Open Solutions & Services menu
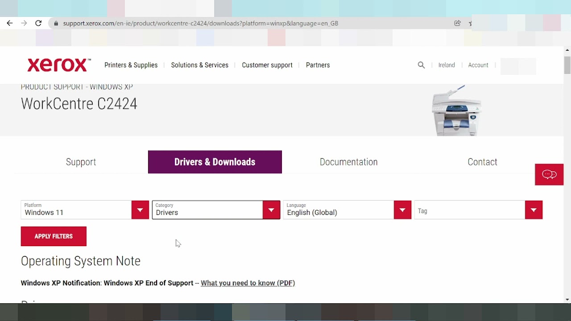 point(199,65)
